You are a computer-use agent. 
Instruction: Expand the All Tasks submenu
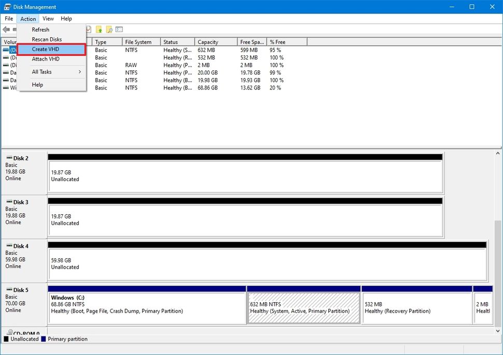point(52,72)
